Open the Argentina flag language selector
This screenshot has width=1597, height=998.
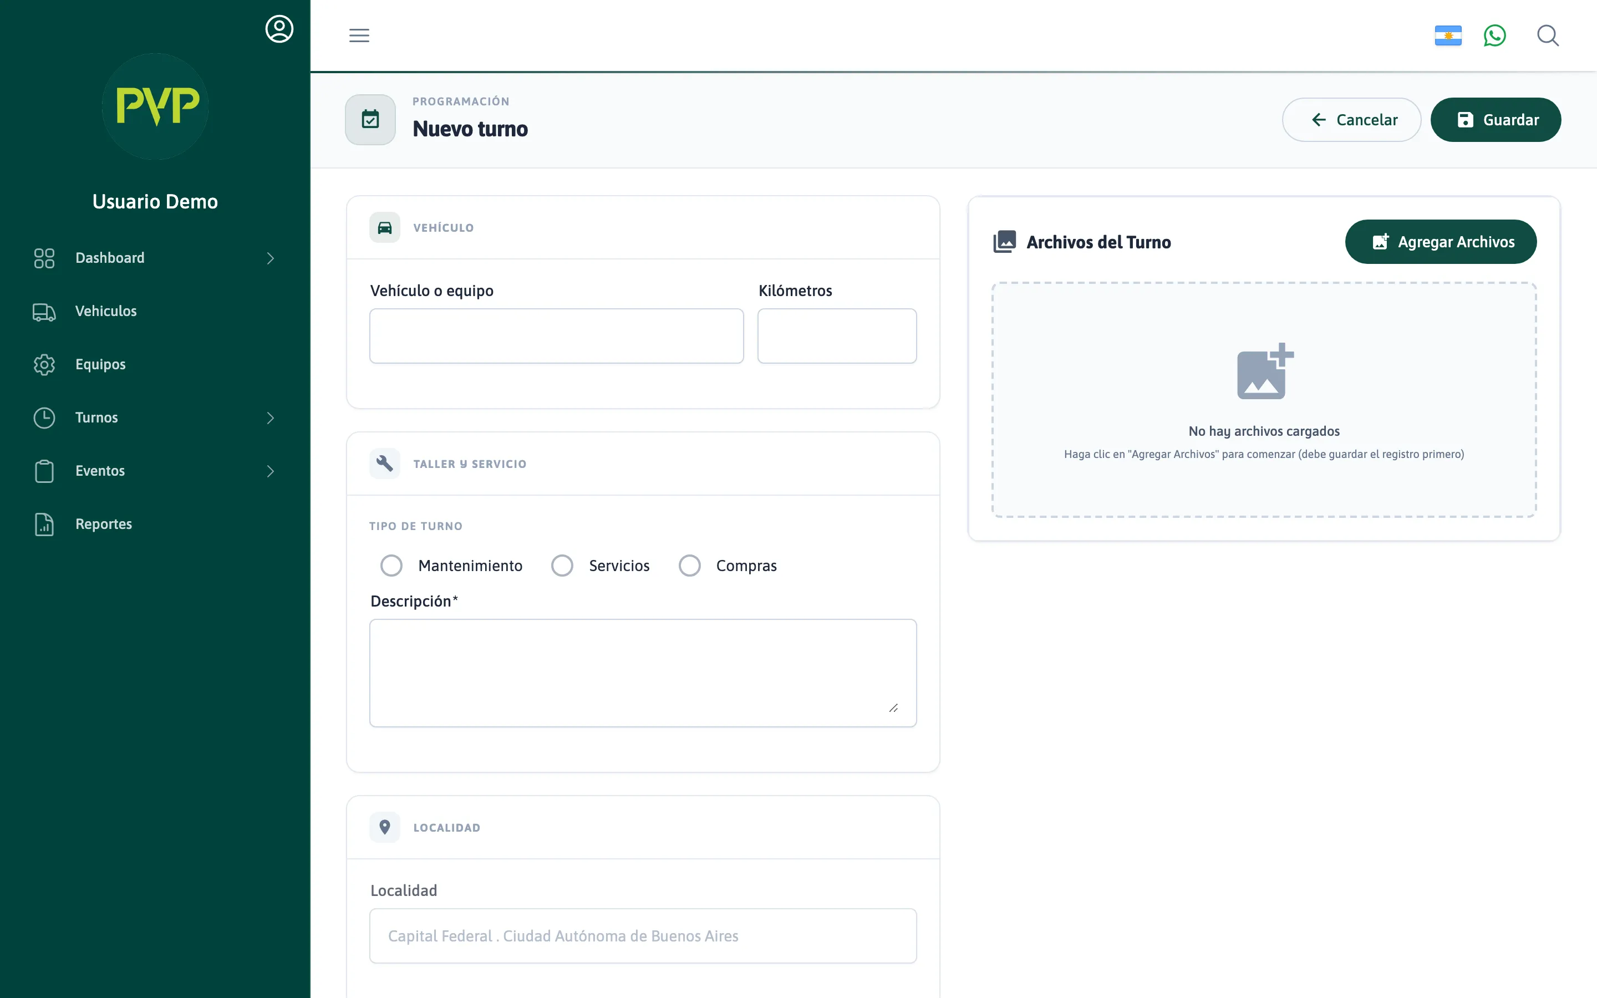pyautogui.click(x=1448, y=35)
